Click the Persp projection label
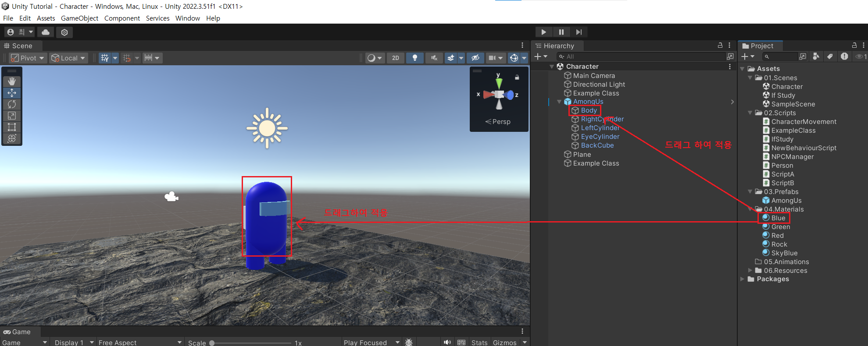The image size is (868, 346). point(498,122)
